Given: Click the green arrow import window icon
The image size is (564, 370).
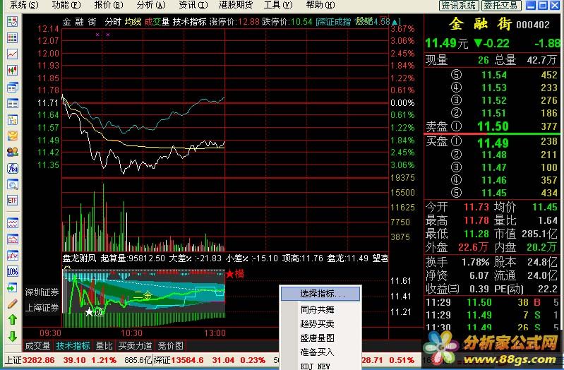Looking at the screenshot, I should (x=12, y=288).
